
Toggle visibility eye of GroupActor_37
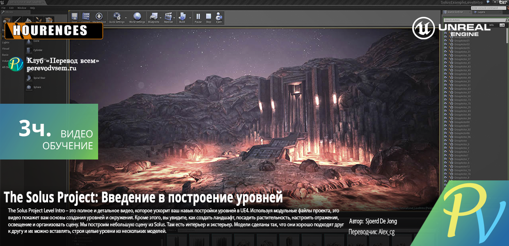point(445,59)
